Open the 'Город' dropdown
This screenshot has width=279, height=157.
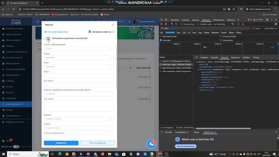tap(78, 58)
